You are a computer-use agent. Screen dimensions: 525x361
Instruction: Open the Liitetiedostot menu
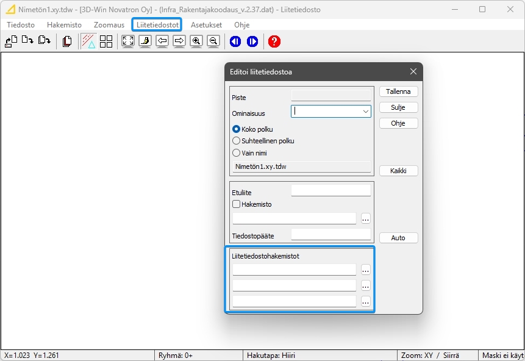pyautogui.click(x=157, y=25)
